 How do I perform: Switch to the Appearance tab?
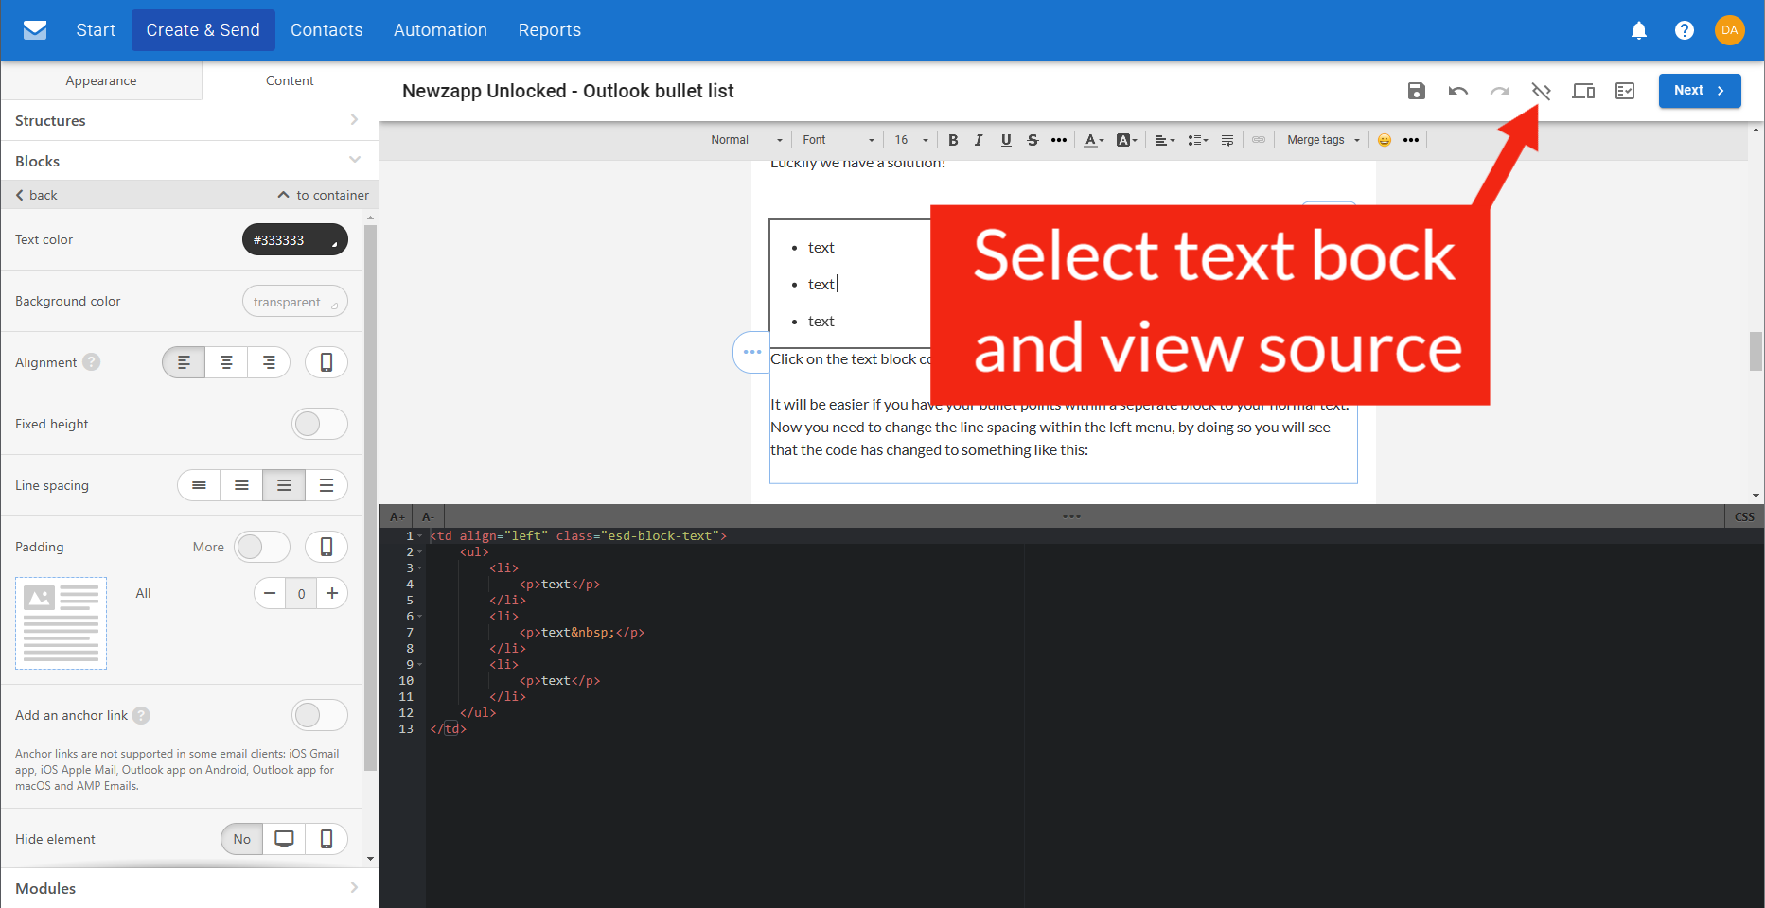click(x=101, y=80)
